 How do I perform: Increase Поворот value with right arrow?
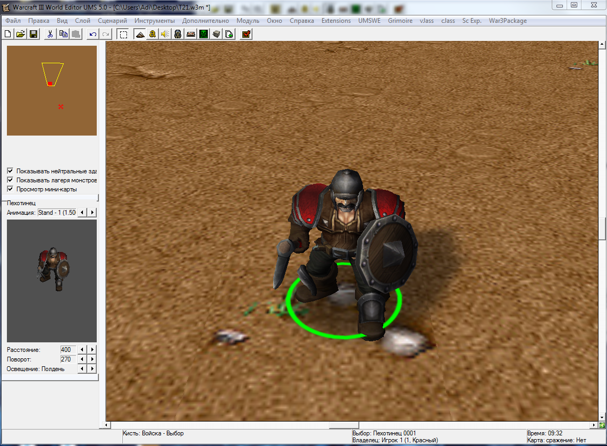(92, 359)
